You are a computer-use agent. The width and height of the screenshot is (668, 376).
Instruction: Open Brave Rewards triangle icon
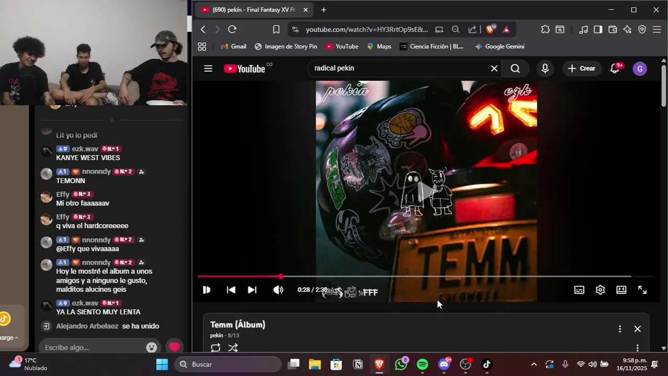(x=506, y=30)
